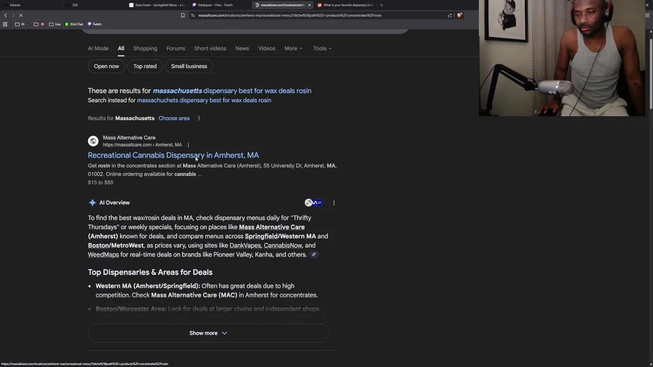653x367 pixels.
Task: Apply the Open now filter chip
Action: (x=106, y=66)
